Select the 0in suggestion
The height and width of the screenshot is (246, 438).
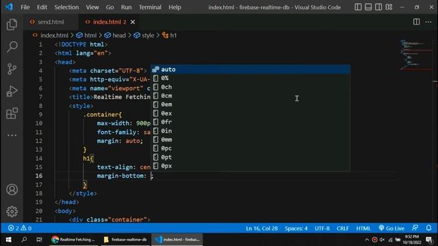[250, 131]
